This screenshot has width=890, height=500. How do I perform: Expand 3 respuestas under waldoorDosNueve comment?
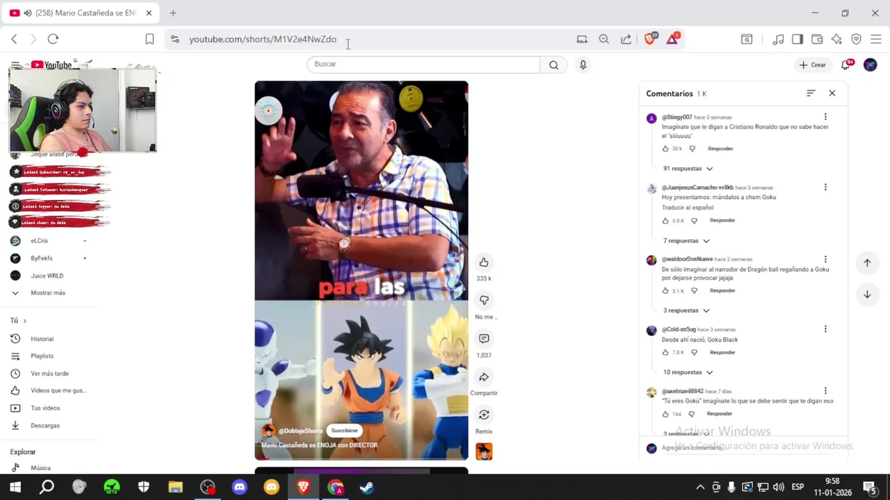tap(686, 310)
